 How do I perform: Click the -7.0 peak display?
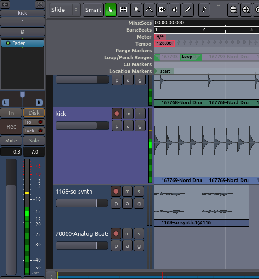click(34, 152)
